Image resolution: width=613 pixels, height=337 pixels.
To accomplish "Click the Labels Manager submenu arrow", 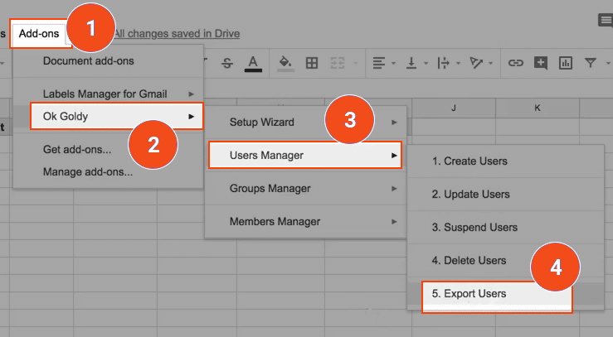I will coord(191,94).
